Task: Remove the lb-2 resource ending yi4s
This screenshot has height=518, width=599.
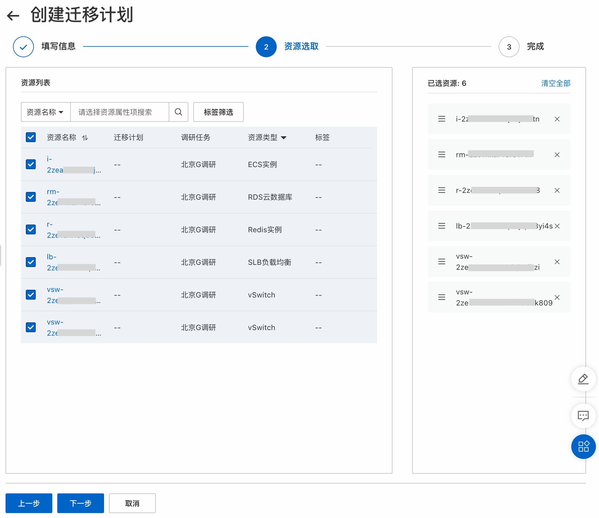Action: pyautogui.click(x=557, y=226)
